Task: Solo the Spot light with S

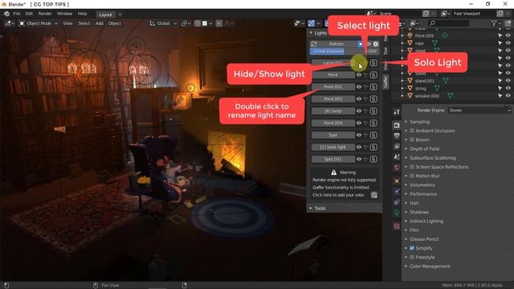Action: tap(373, 135)
